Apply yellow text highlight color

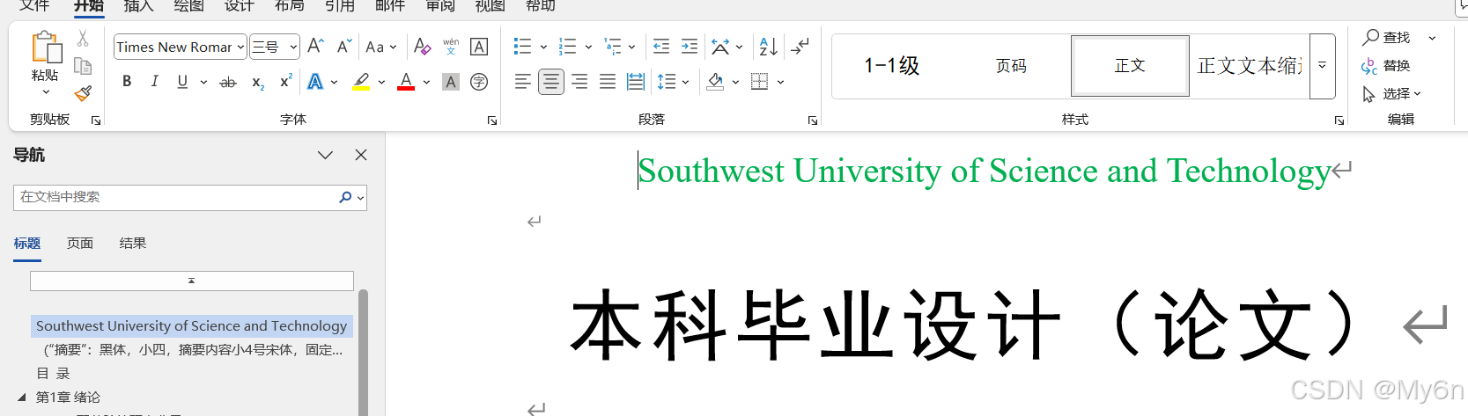pos(361,82)
